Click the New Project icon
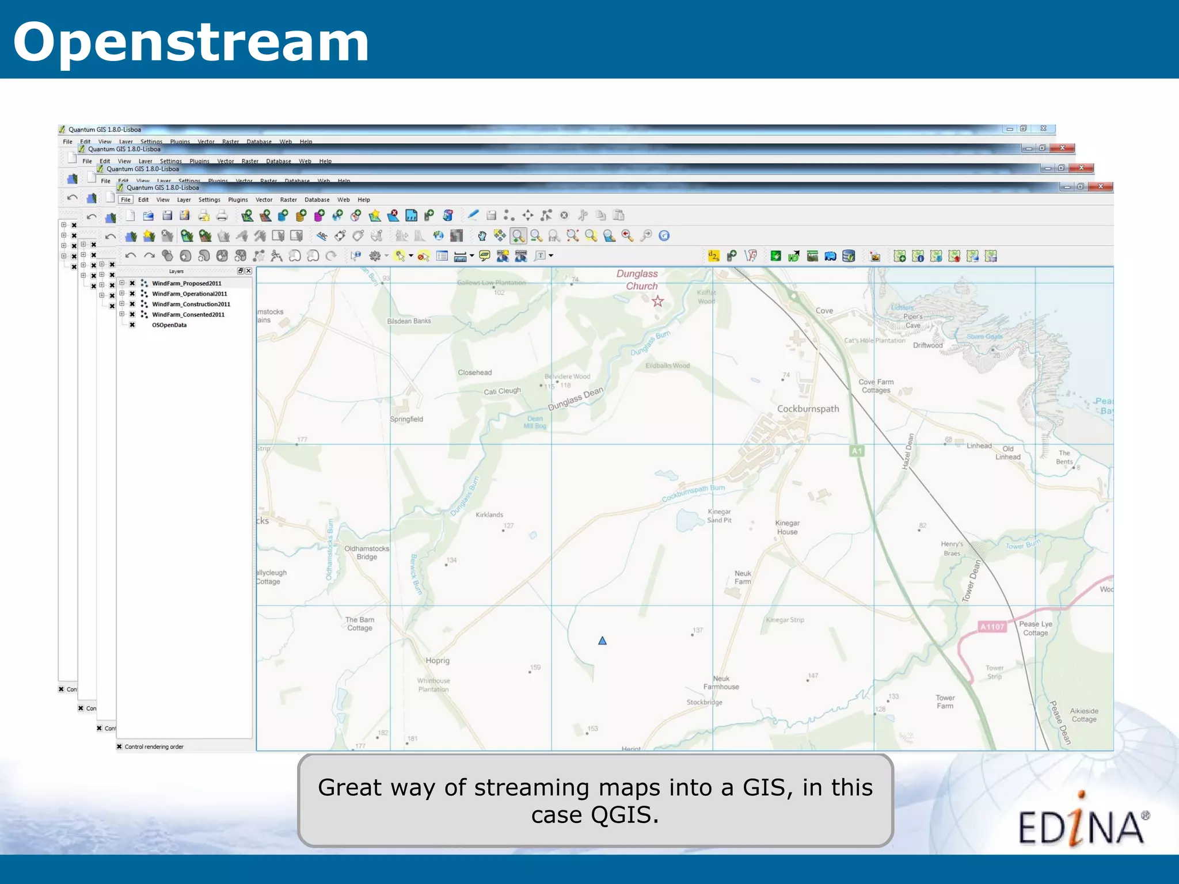Screen dimensions: 1179x884 (130, 216)
